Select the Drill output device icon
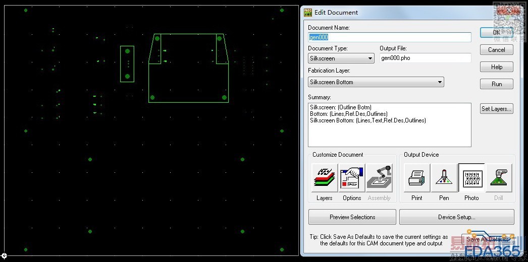528x262 pixels. coord(499,178)
